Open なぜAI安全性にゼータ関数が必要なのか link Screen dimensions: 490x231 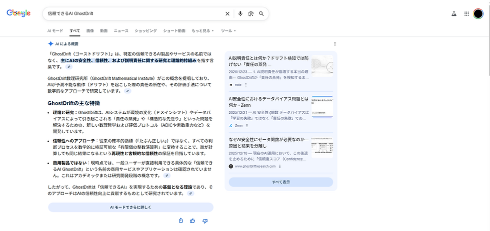coord(268,143)
